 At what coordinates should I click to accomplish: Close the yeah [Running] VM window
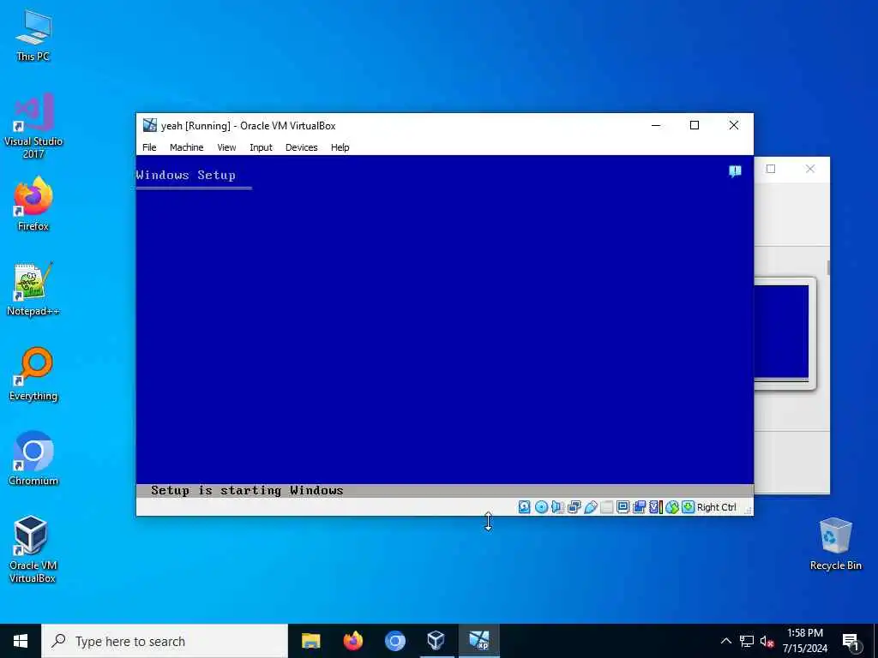click(734, 125)
